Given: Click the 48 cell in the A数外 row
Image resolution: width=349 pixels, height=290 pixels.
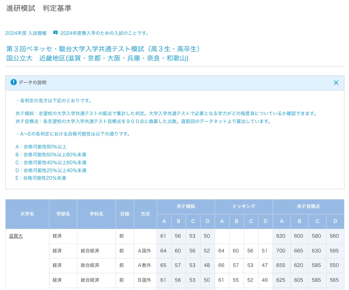Looking at the screenshot, I should pyautogui.click(x=207, y=265).
